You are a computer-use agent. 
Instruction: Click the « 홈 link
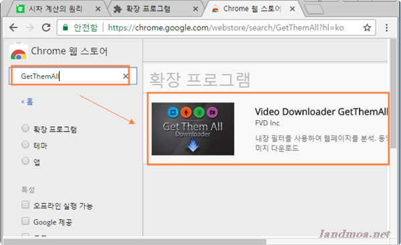(x=27, y=102)
